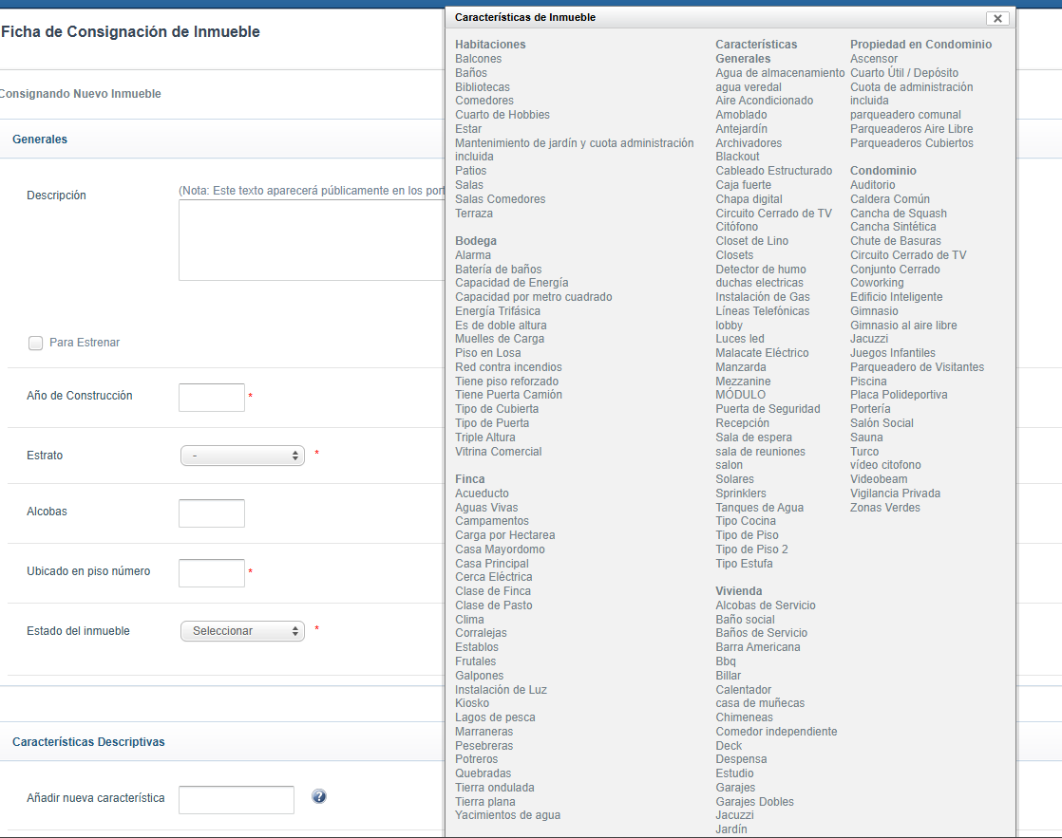
Task: Click Características Descriptivas section header
Action: click(88, 742)
